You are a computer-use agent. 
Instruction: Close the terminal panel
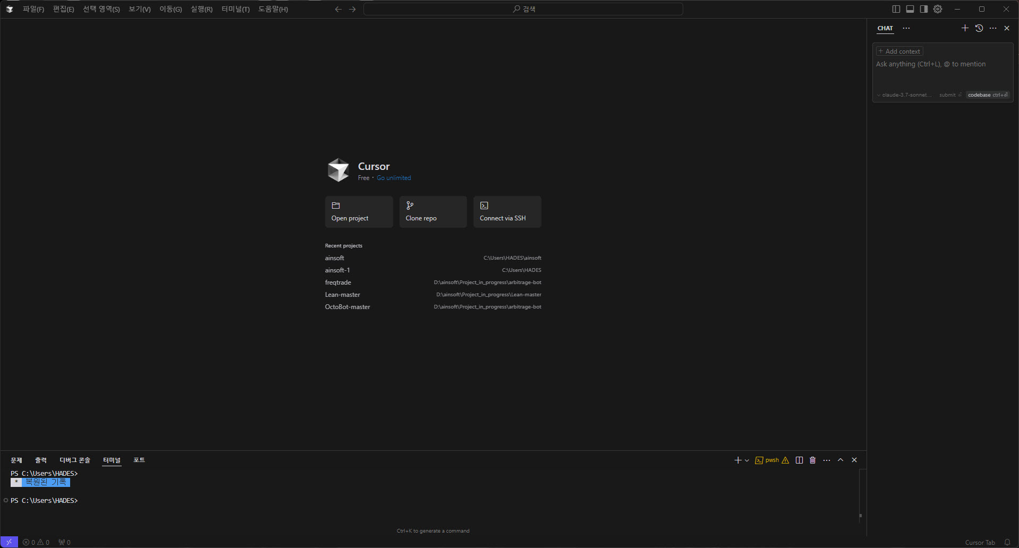[x=854, y=460]
